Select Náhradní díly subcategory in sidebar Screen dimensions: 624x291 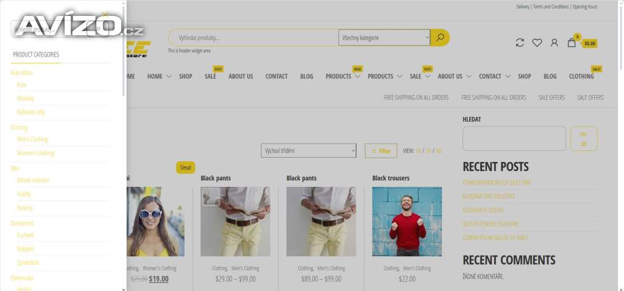31,112
